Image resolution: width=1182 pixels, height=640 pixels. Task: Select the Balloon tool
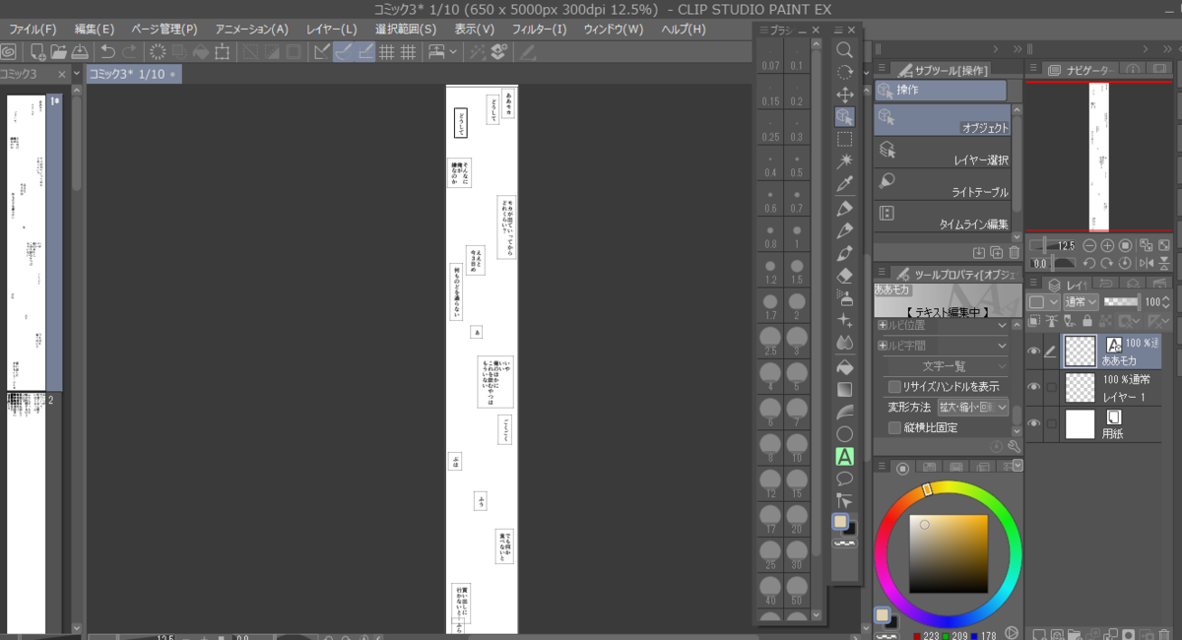844,479
